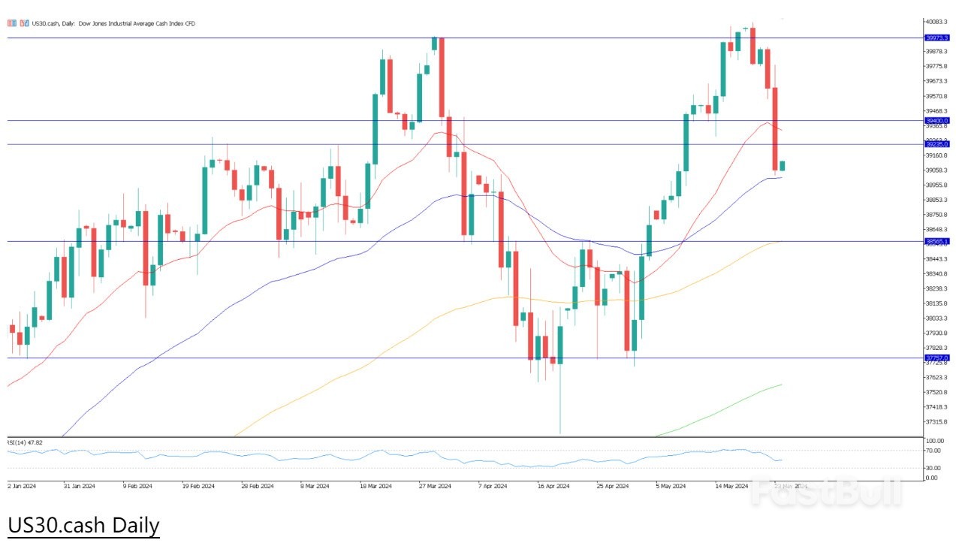Click the RSI(14) 47.82 indicator label
Viewport: 956px width, 546px height.
(x=25, y=442)
